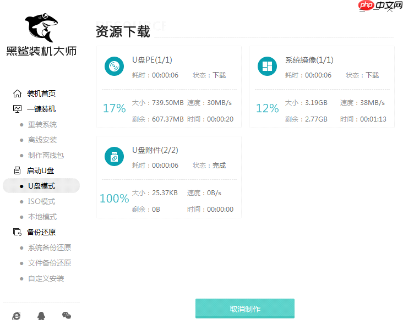
Task: Close the window with X button
Action: point(390,9)
